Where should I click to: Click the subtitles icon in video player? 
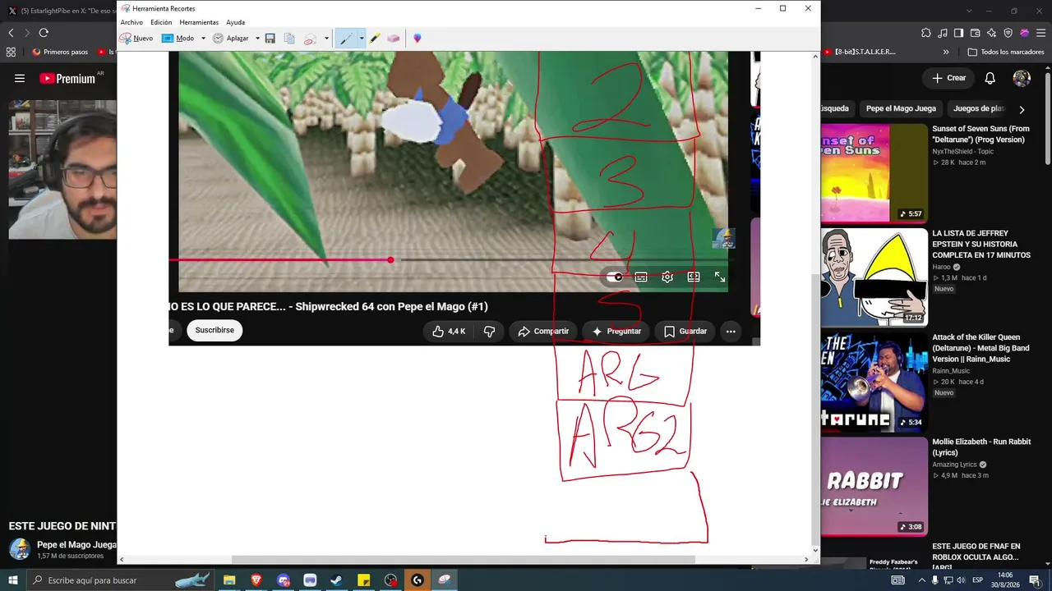641,277
